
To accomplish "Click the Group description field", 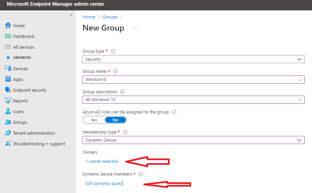I will pyautogui.click(x=194, y=100).
